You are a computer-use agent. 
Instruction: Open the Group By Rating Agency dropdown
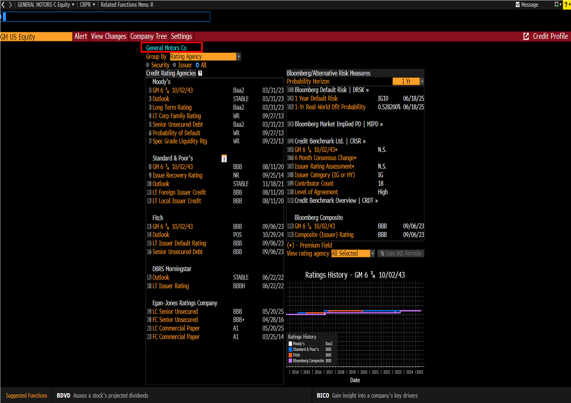(238, 57)
